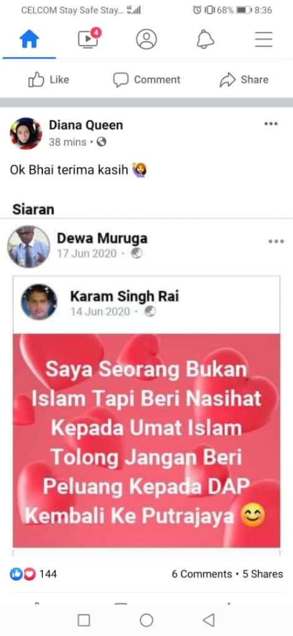Viewport: 293px width, 636px height.
Task: Open Karam Singh Rai's profile picture
Action: coord(39,302)
